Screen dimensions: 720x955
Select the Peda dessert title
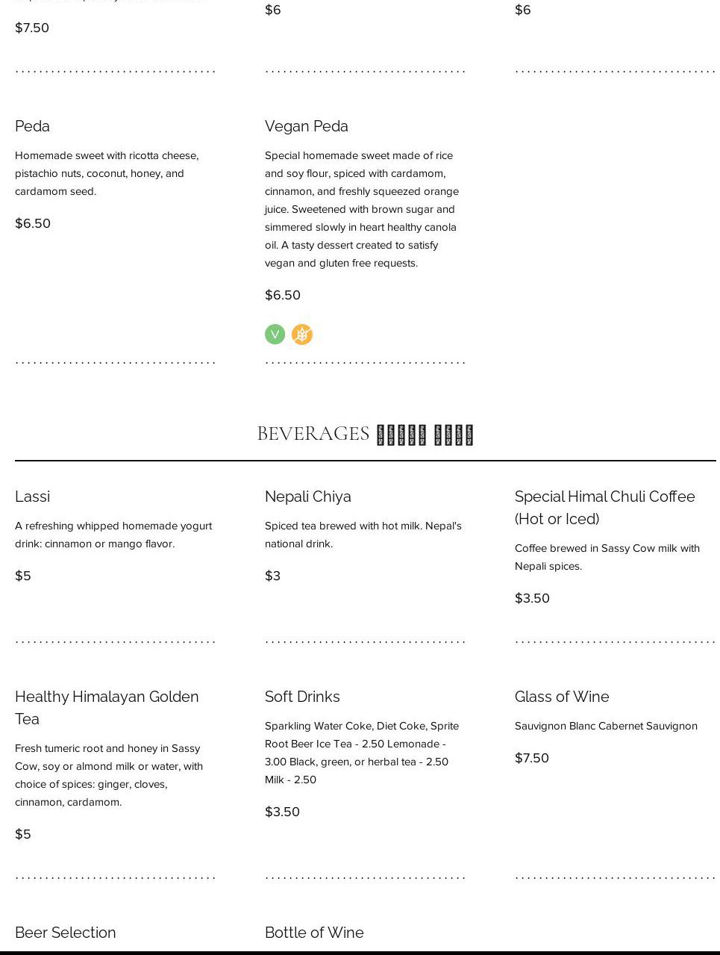32,126
